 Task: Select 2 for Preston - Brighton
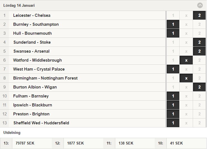pos(199,114)
